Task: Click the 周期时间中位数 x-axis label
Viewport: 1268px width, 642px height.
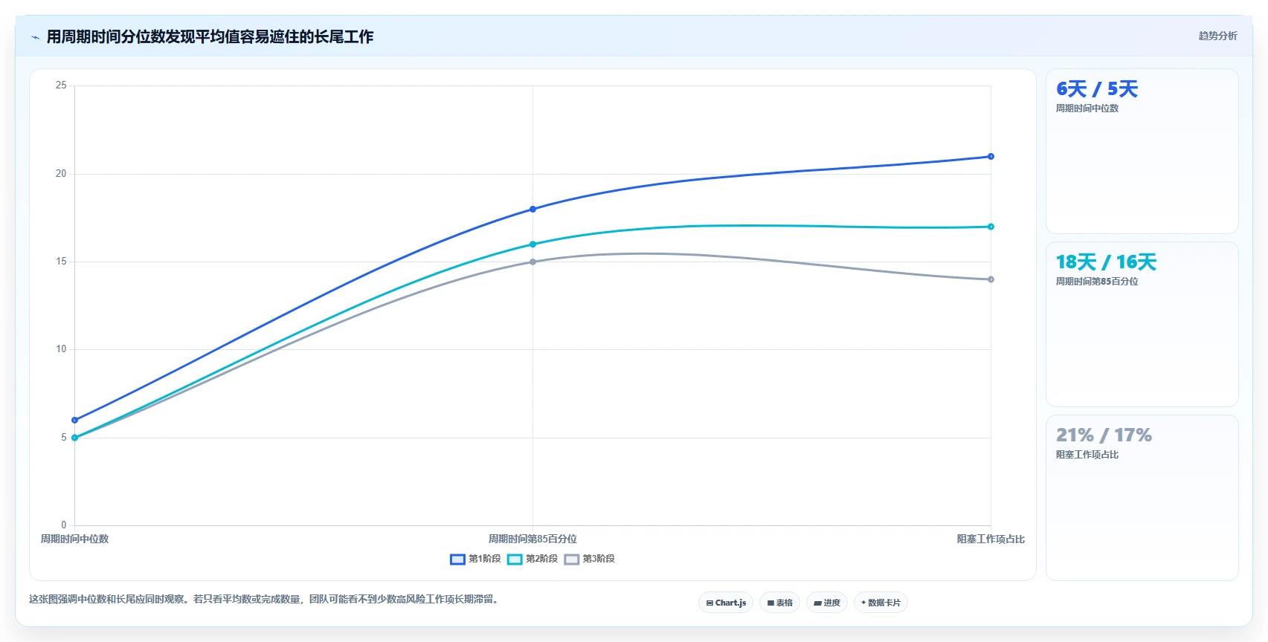Action: click(74, 539)
